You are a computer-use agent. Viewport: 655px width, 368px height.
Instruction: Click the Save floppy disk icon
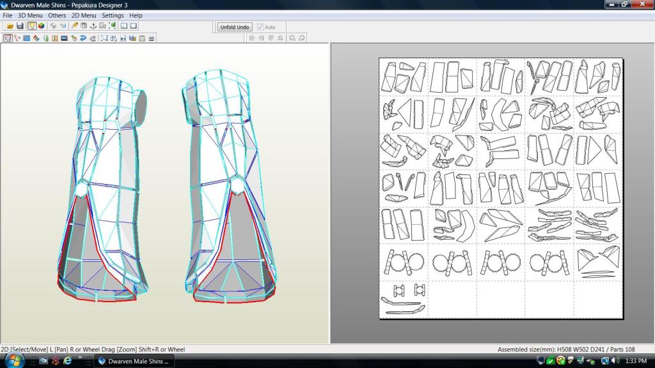point(20,26)
